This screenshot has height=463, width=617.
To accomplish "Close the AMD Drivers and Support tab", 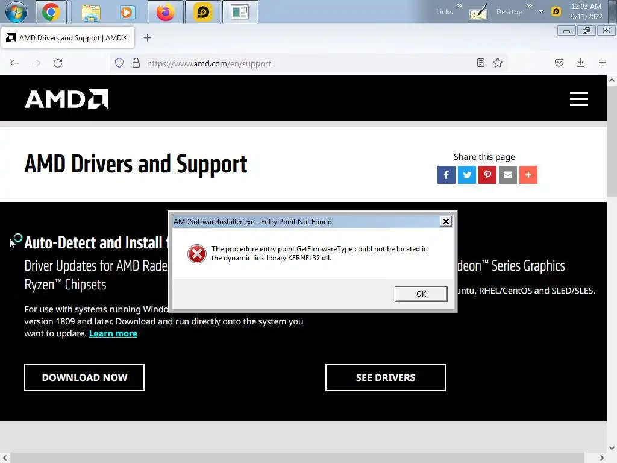I will click(124, 37).
